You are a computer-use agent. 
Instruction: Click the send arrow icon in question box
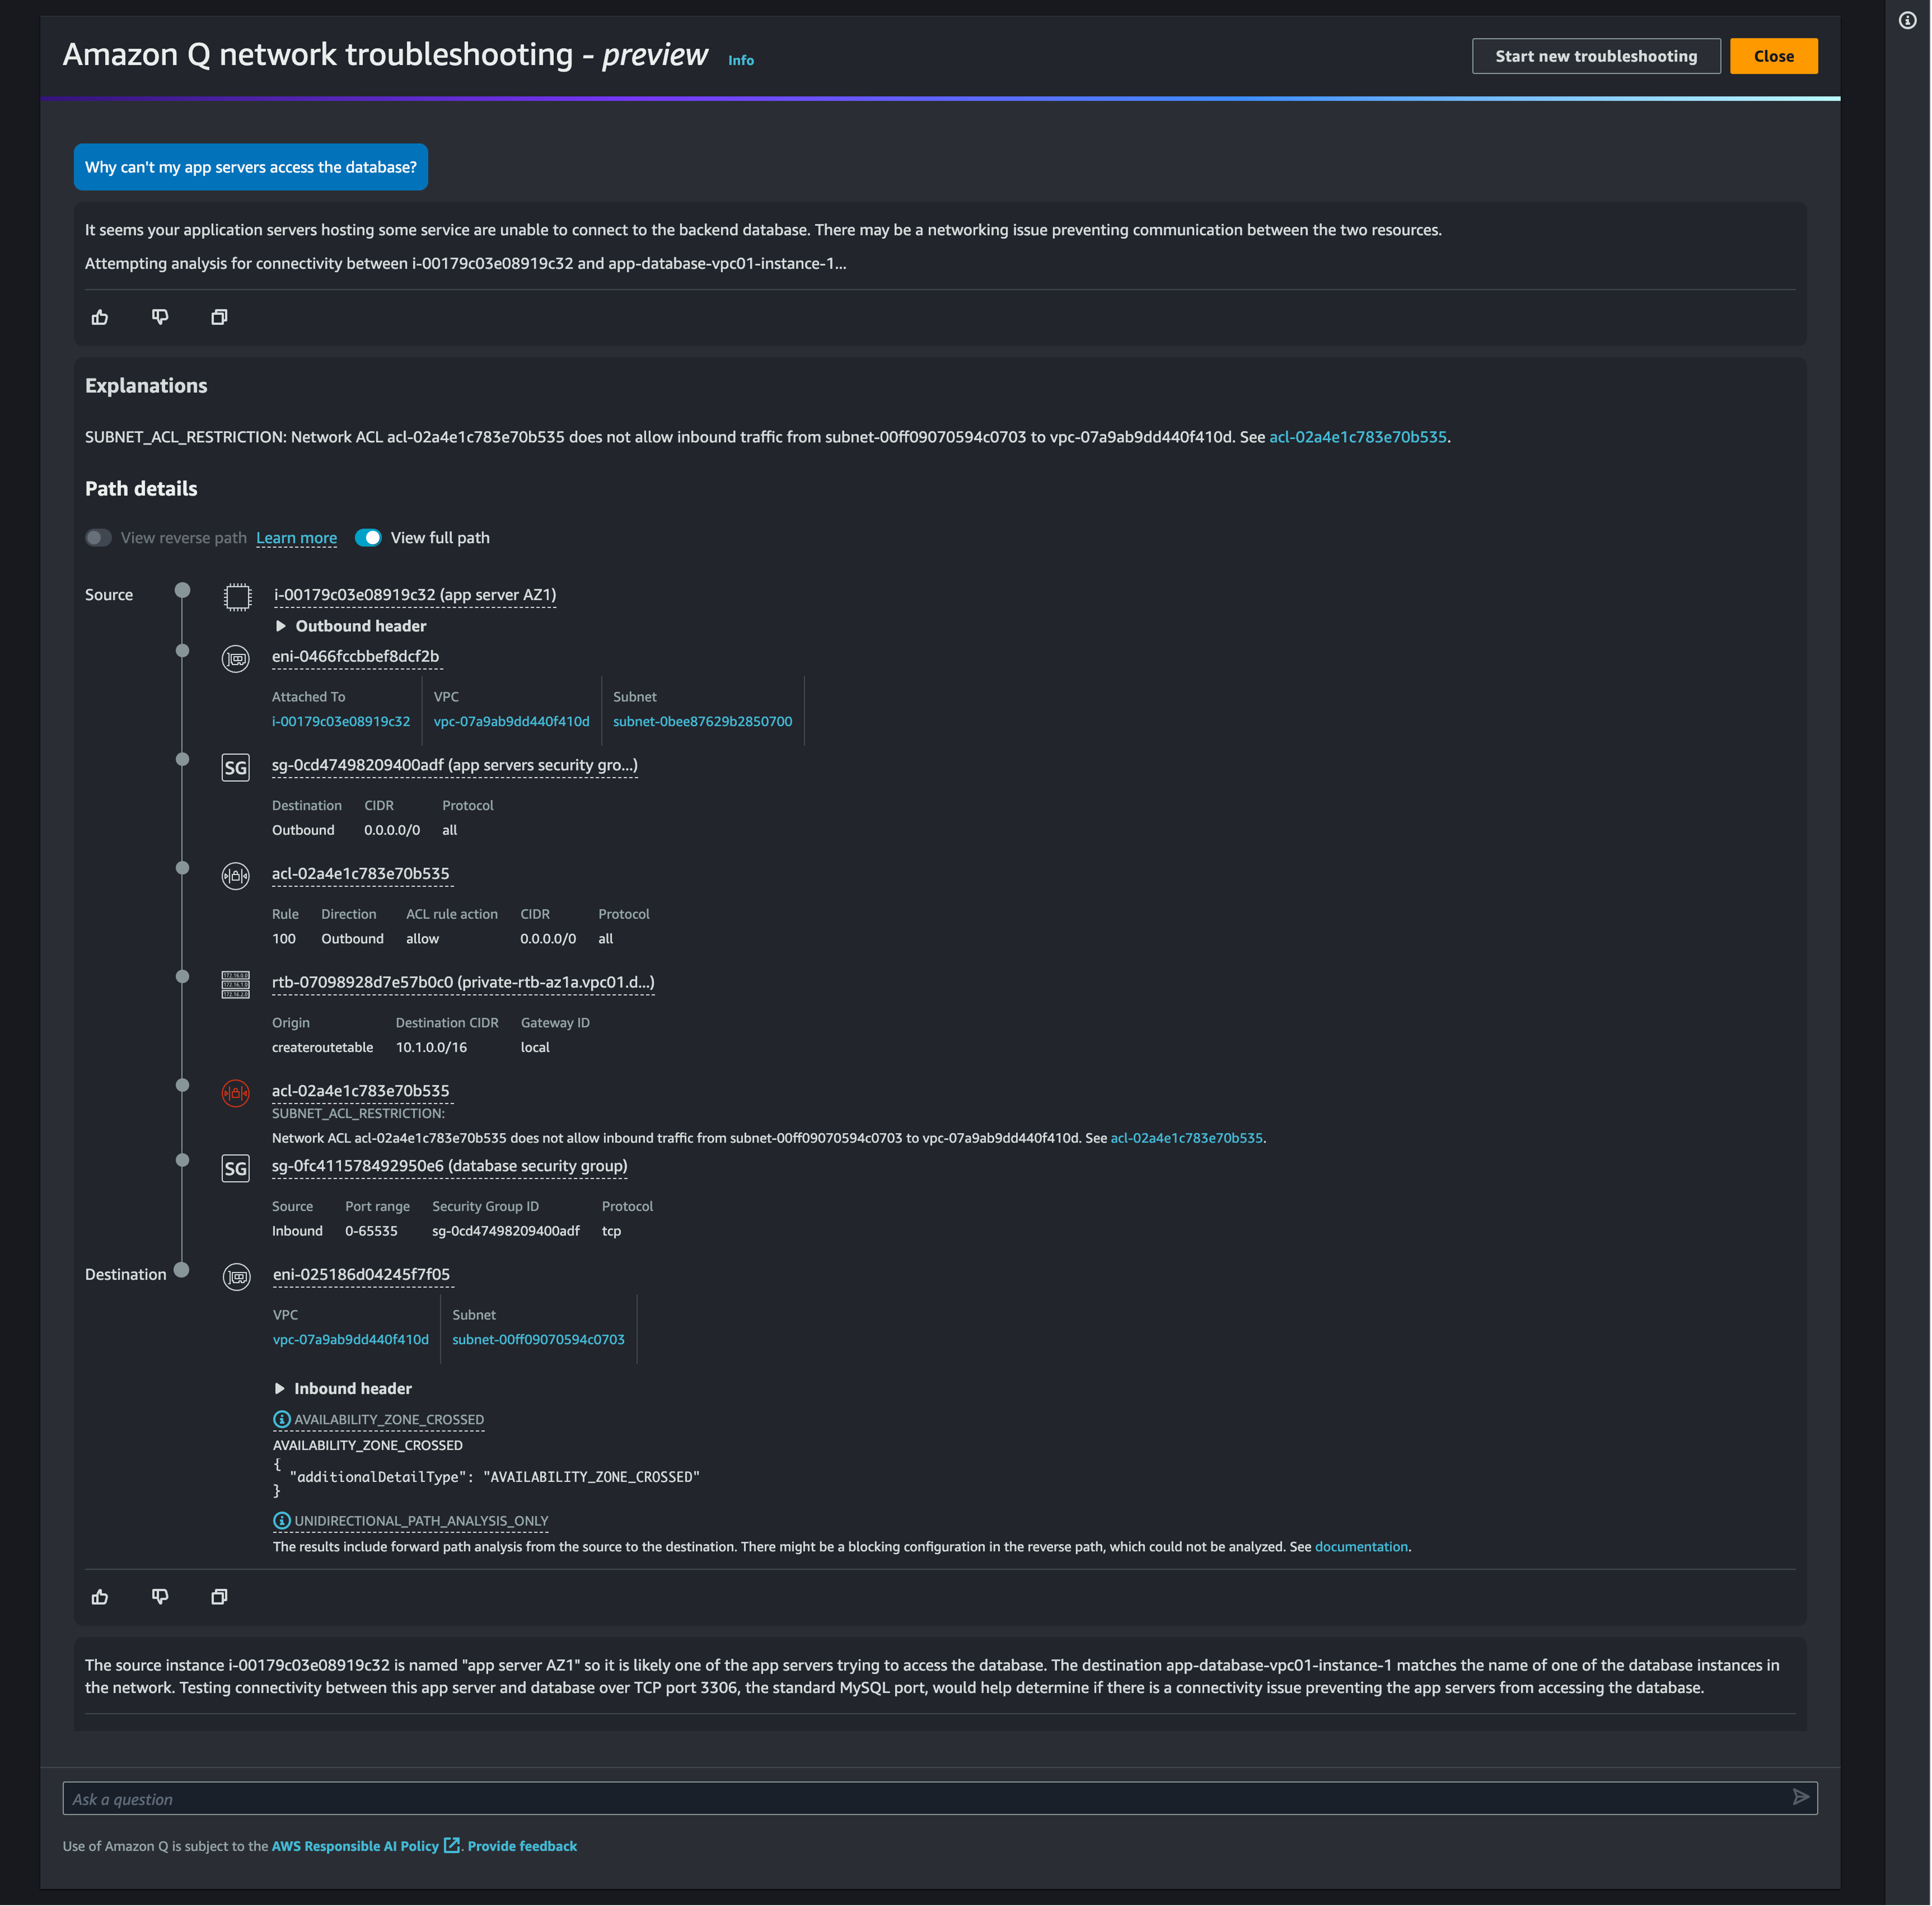click(x=1800, y=1797)
